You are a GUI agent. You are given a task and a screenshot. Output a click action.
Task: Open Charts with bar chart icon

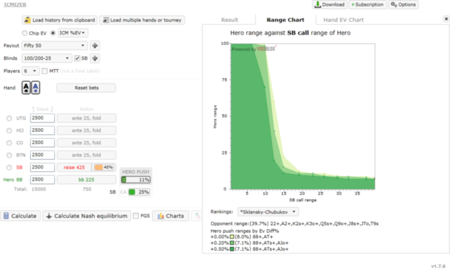pyautogui.click(x=170, y=215)
